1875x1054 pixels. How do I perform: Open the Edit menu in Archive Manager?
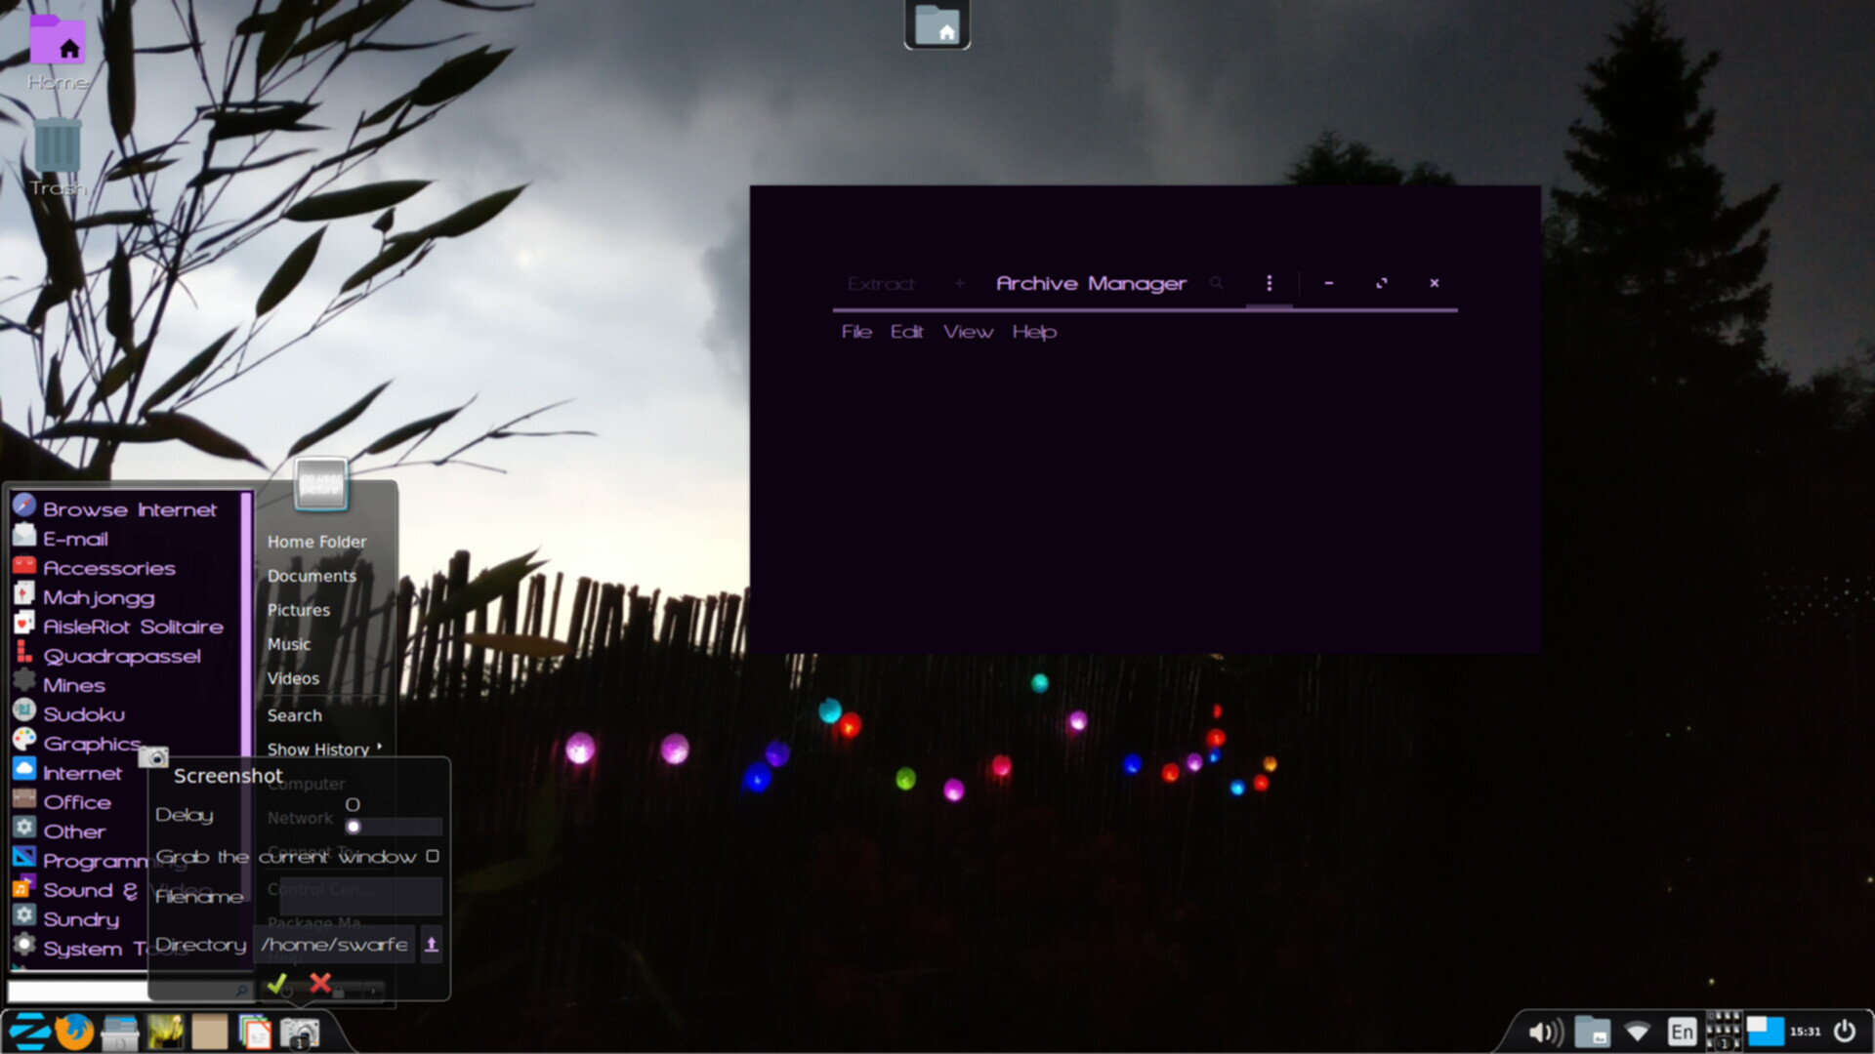pyautogui.click(x=906, y=332)
